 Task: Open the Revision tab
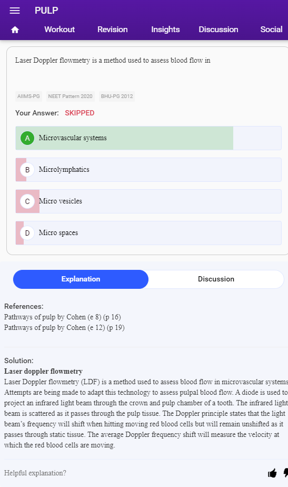(112, 30)
